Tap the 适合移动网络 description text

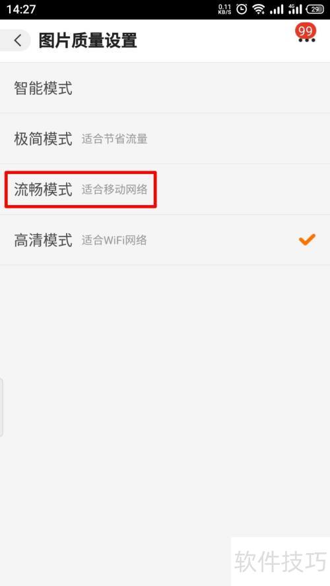[114, 190]
